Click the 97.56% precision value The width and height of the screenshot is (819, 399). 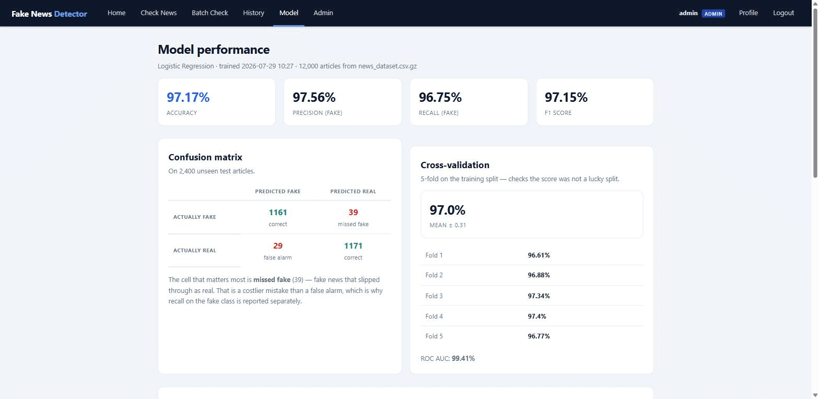pyautogui.click(x=314, y=97)
